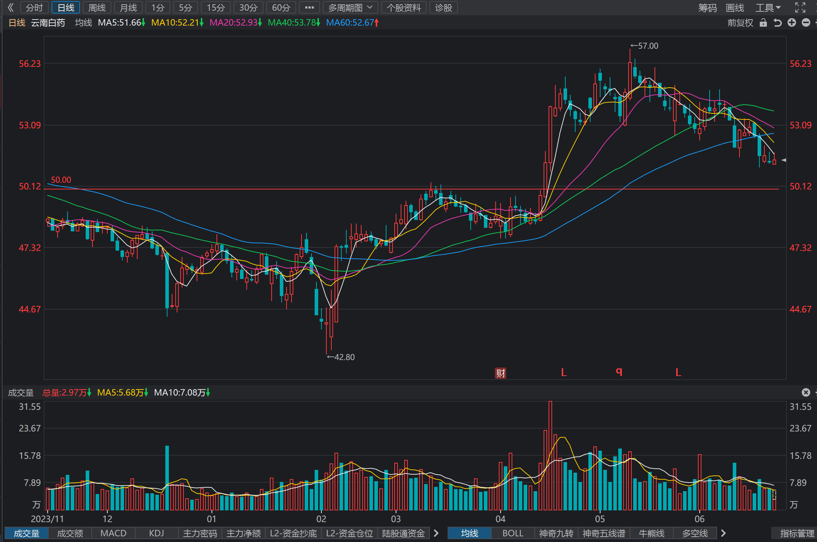The height and width of the screenshot is (542, 817).
Task: Click the q event marker
Action: click(x=619, y=371)
